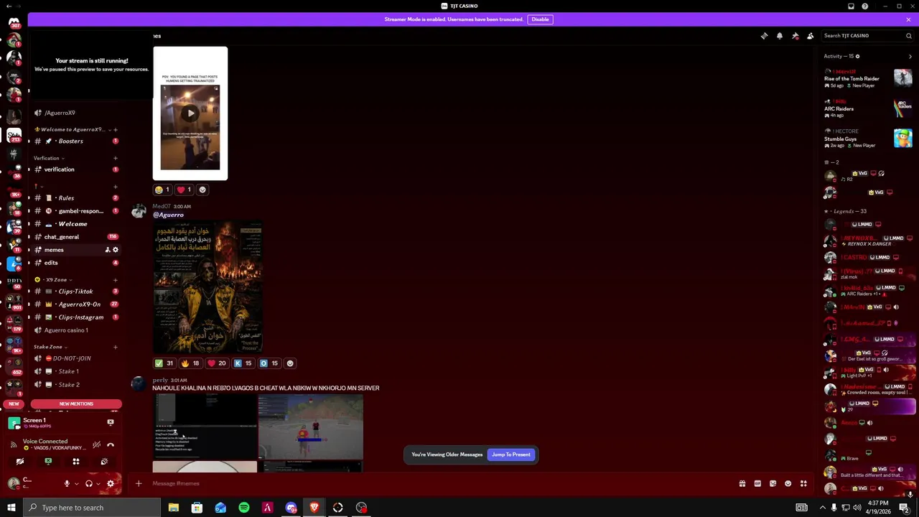Disable Streamer Mode from the banner

(540, 19)
